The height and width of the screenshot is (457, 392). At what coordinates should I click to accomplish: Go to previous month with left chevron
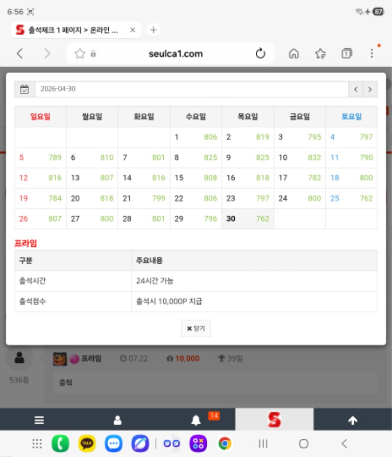(355, 89)
